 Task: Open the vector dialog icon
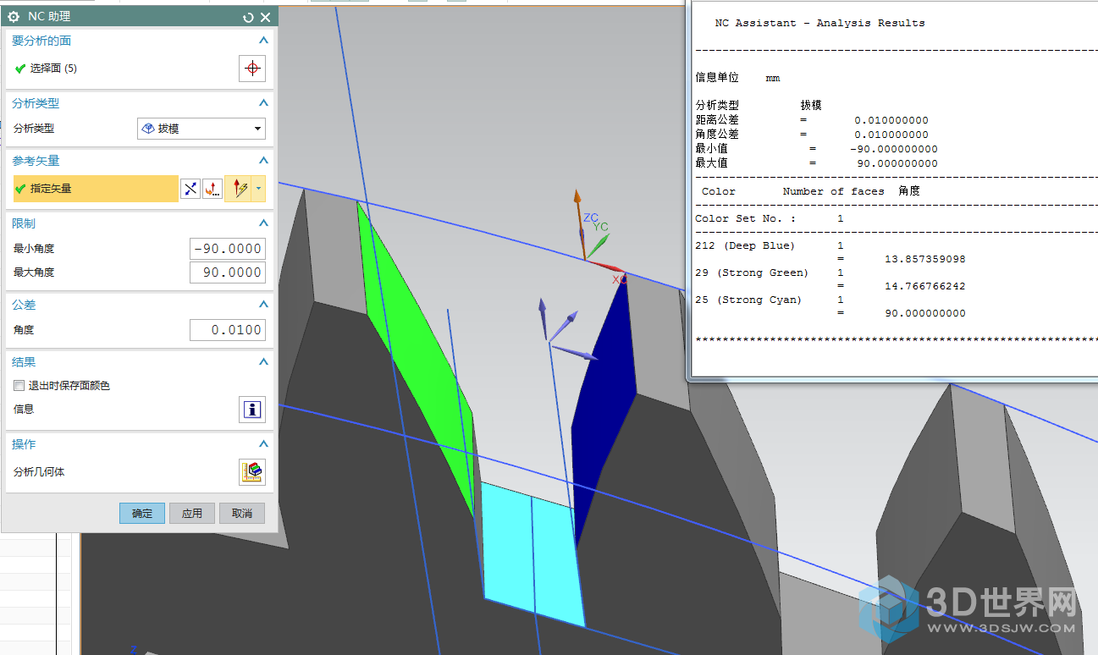click(212, 189)
